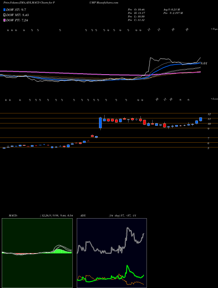Select the 'DOW PT: 7.24' legend label
Viewport: 218px width, 288px height.
[17, 20]
